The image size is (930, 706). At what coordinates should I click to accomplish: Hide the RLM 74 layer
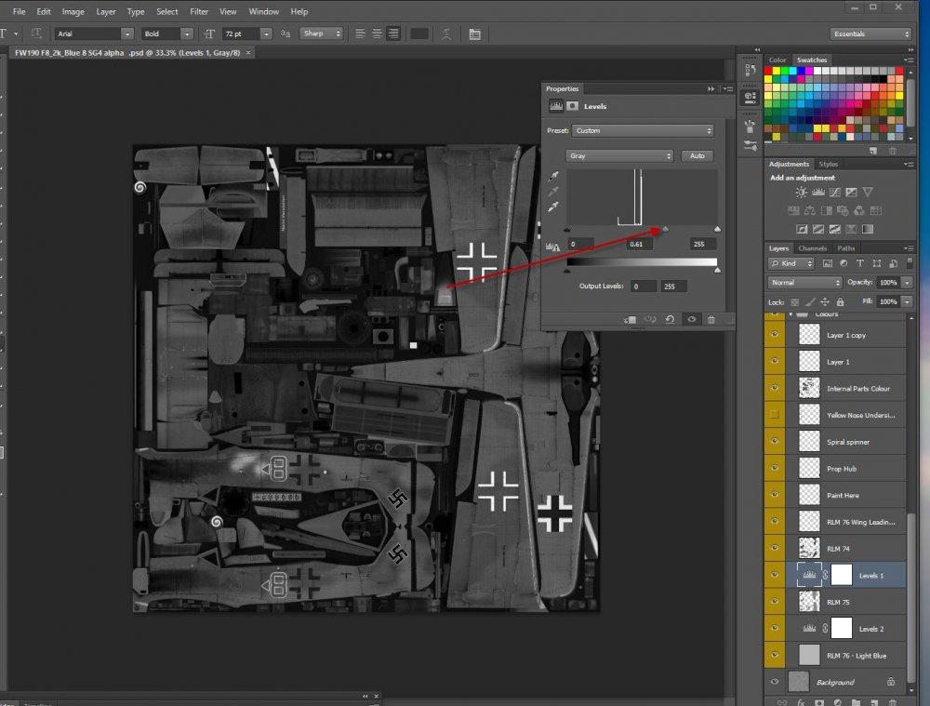[x=774, y=549]
